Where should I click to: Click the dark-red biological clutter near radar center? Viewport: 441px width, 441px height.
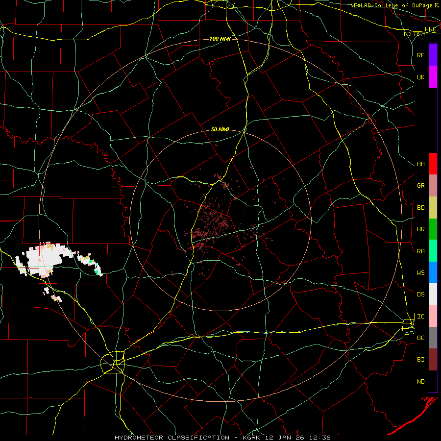[x=215, y=222]
